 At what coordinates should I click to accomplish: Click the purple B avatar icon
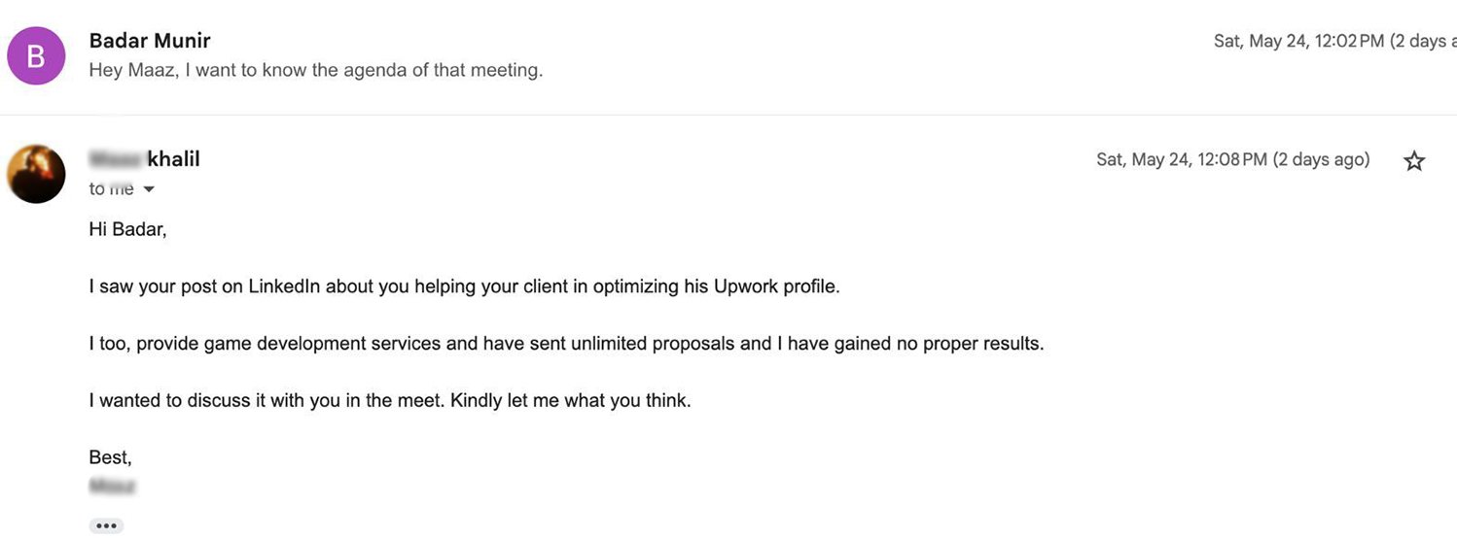(36, 55)
